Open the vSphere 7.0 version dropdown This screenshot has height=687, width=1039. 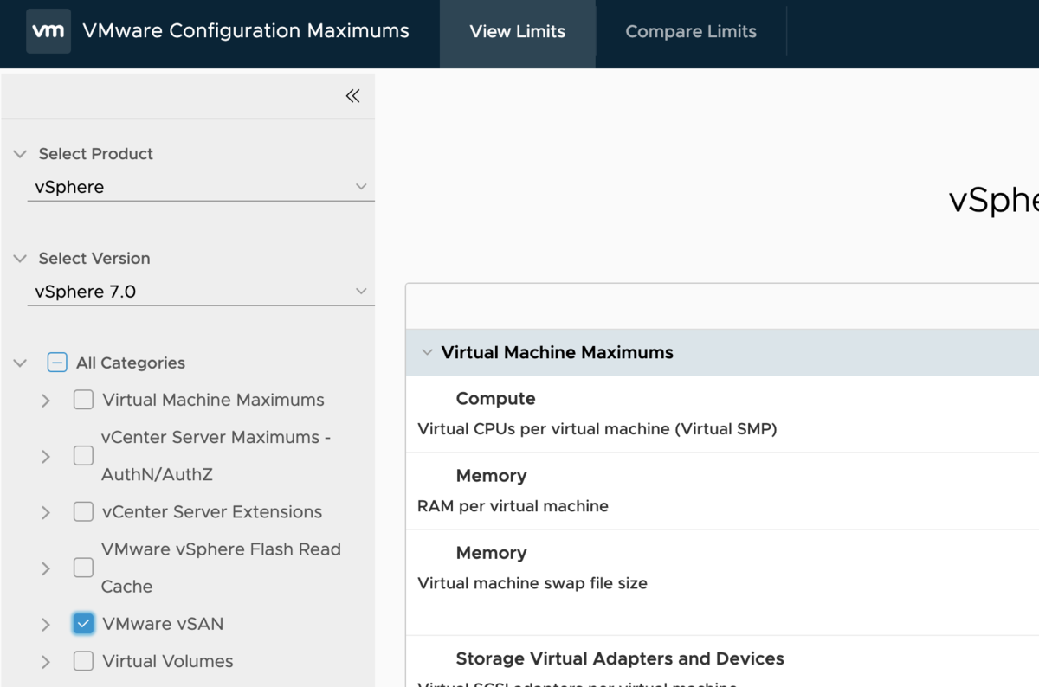(x=201, y=292)
